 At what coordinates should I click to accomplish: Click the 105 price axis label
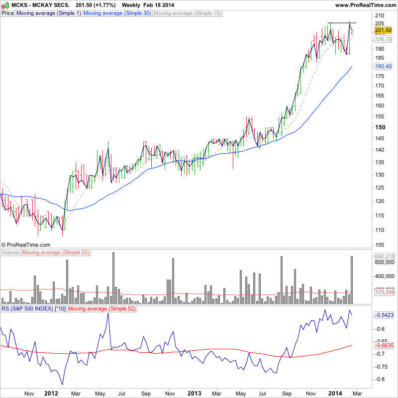coord(380,245)
